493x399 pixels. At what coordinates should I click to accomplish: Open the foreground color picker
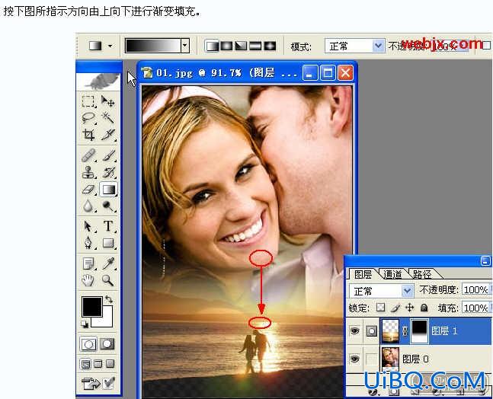[x=91, y=306]
